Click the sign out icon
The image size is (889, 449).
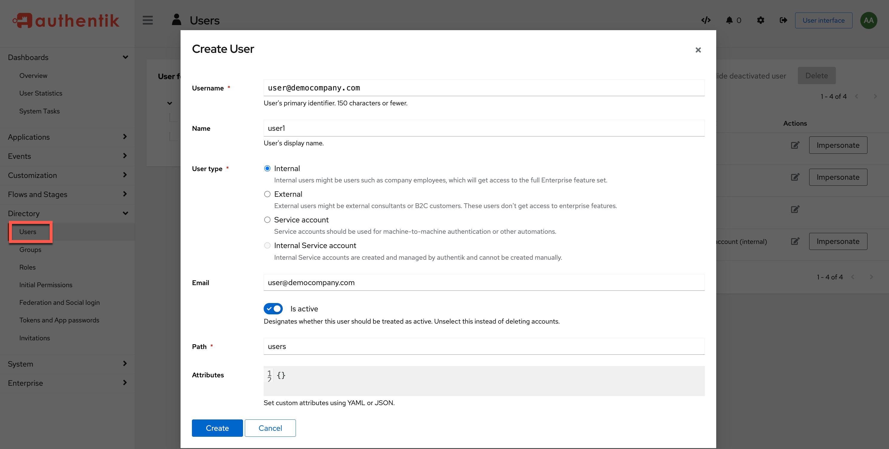pyautogui.click(x=783, y=20)
